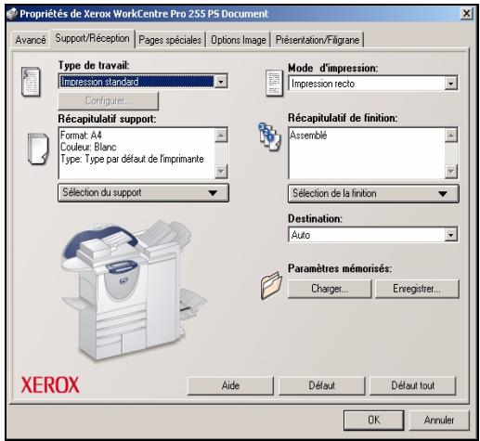Expand the Destination dropdown

tap(450, 235)
